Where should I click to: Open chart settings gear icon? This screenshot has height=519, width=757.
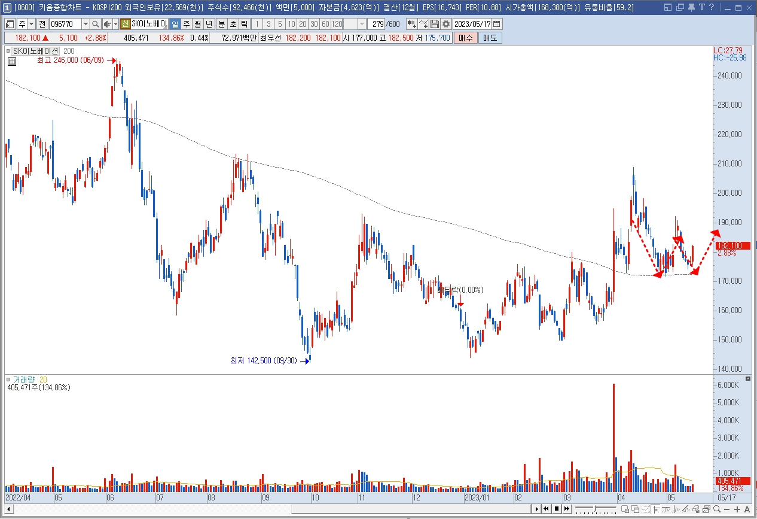(446, 24)
